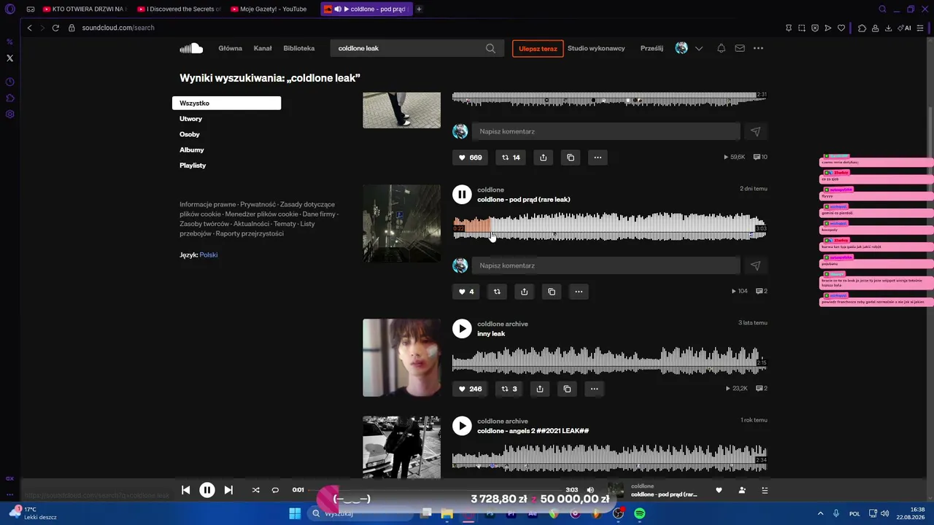Open Windows Start menu
The height and width of the screenshot is (525, 934).
[295, 513]
